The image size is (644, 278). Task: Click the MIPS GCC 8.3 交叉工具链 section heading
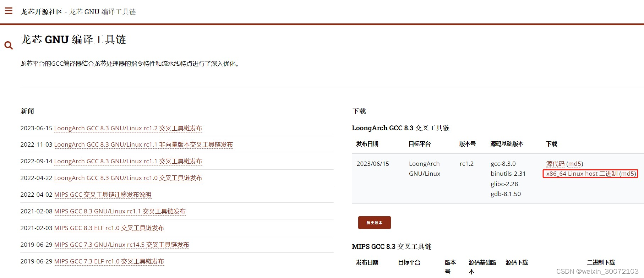(391, 246)
